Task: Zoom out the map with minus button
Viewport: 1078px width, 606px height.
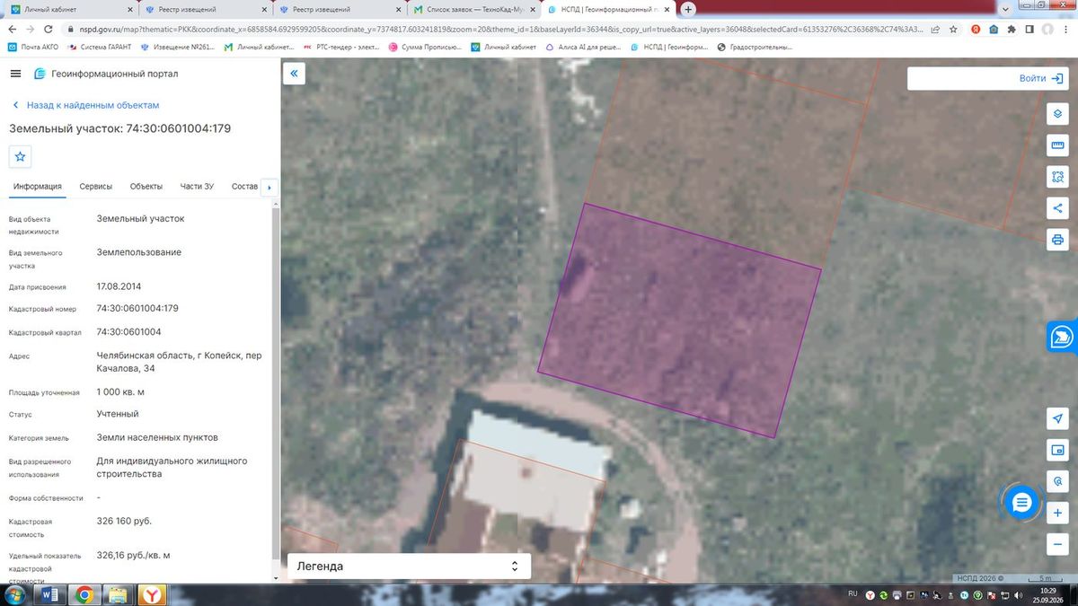Action: click(1057, 544)
